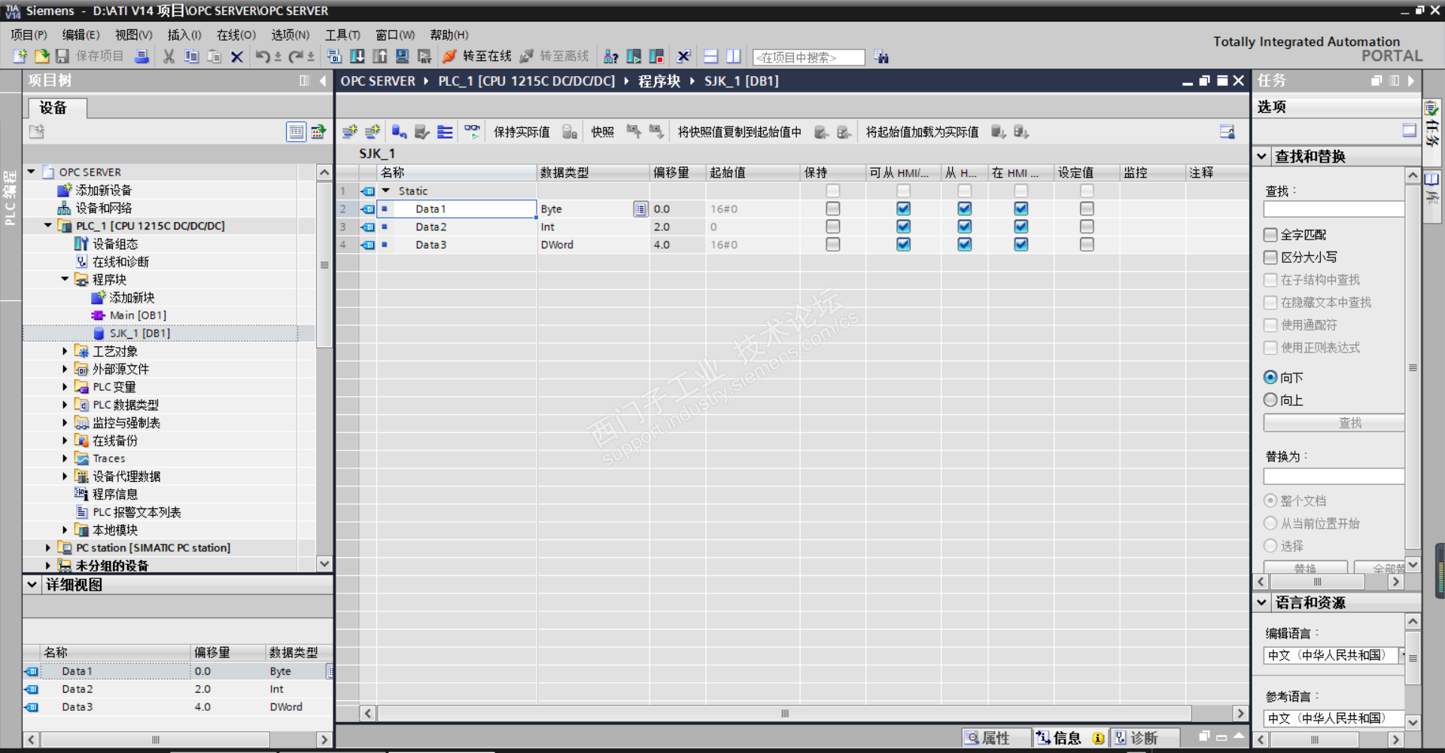The height and width of the screenshot is (753, 1445).
Task: Expand the PC station [SIMATIC PC station] node
Action: click(48, 548)
